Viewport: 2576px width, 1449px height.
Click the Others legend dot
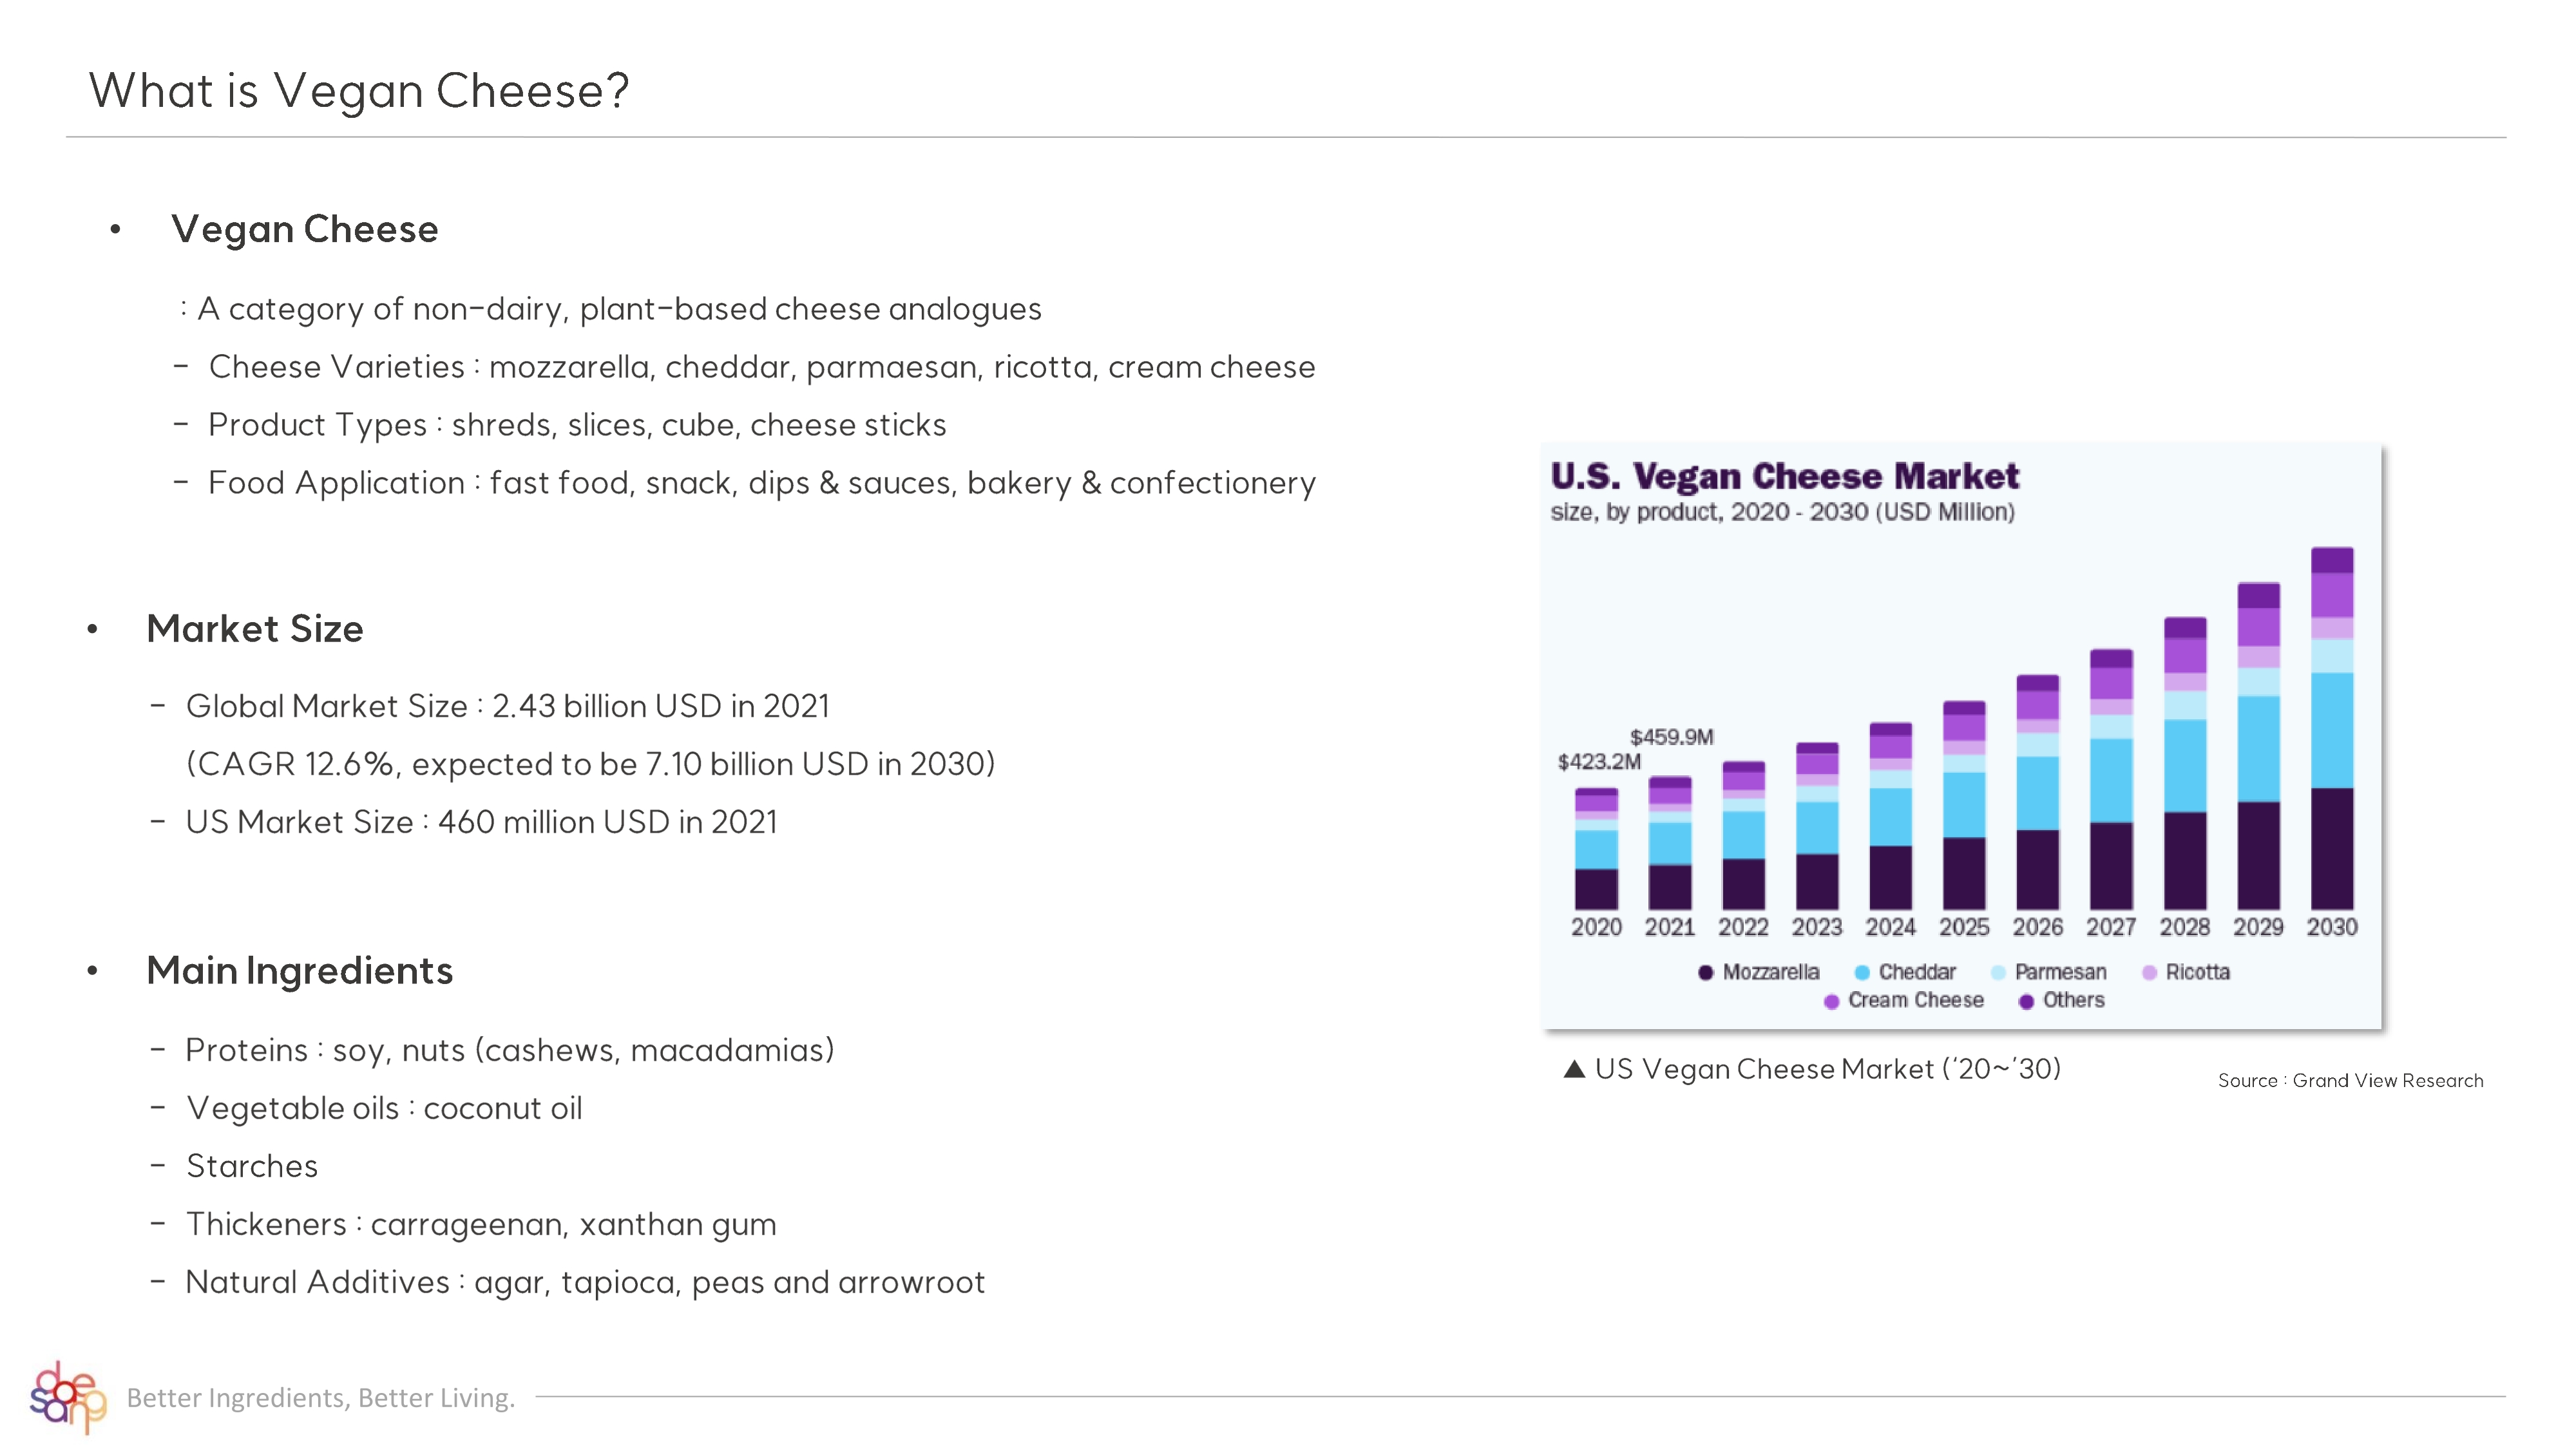click(x=2026, y=1001)
